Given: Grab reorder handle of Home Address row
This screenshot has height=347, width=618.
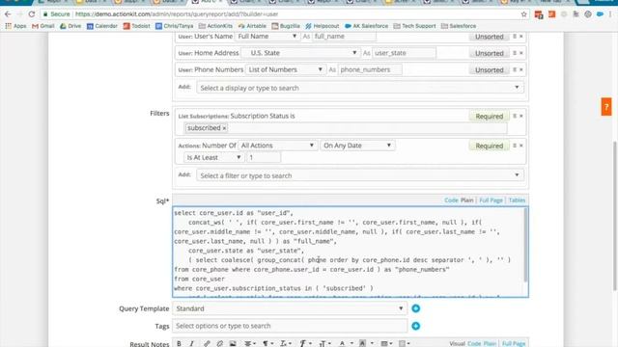Looking at the screenshot, I should click(x=515, y=53).
